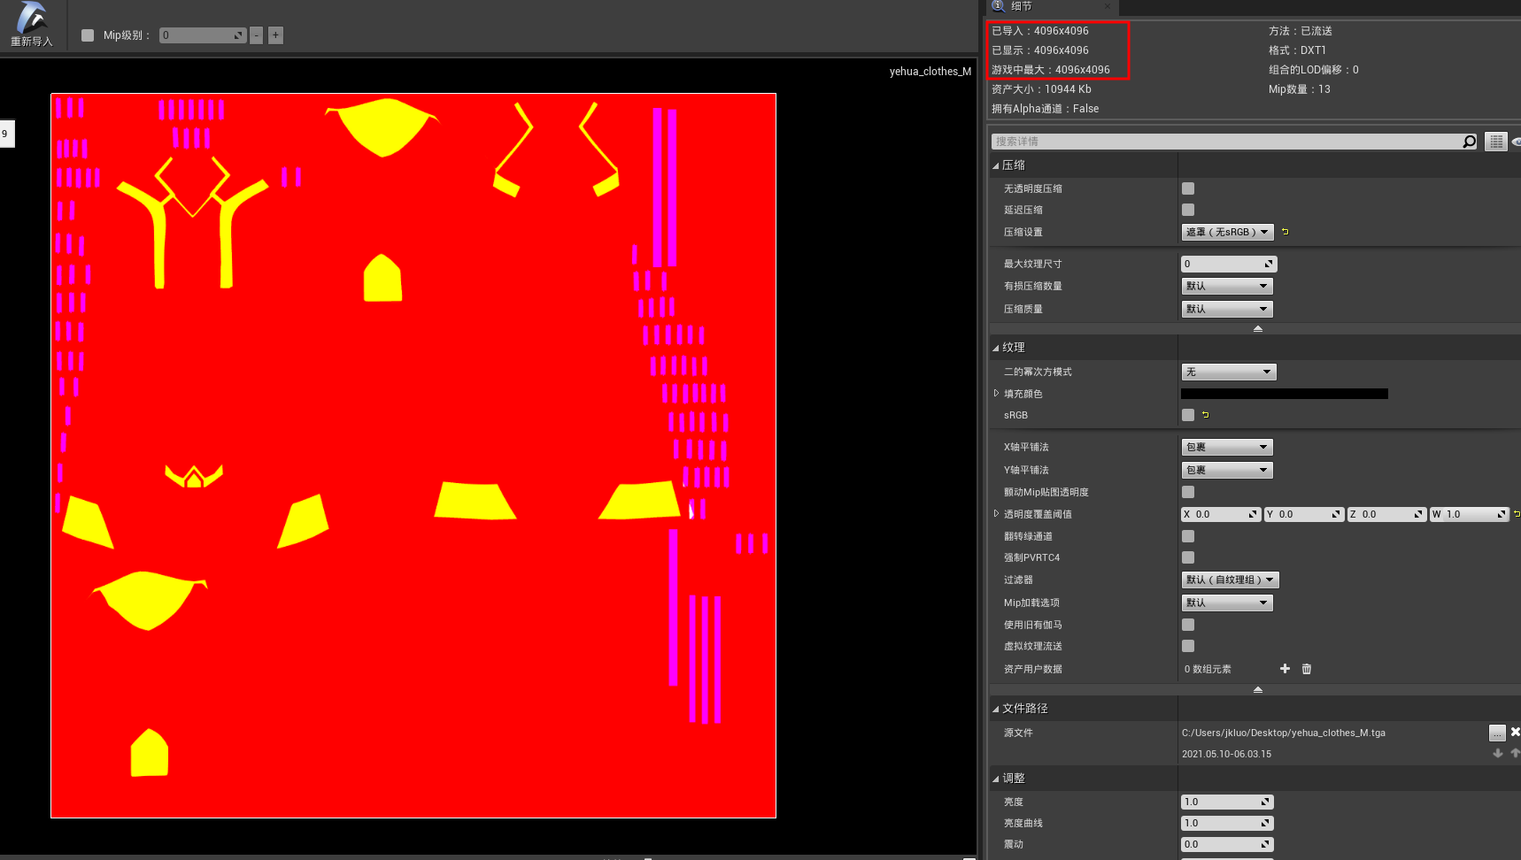
Task: Open the X轴平铺法 dropdown
Action: 1227,447
